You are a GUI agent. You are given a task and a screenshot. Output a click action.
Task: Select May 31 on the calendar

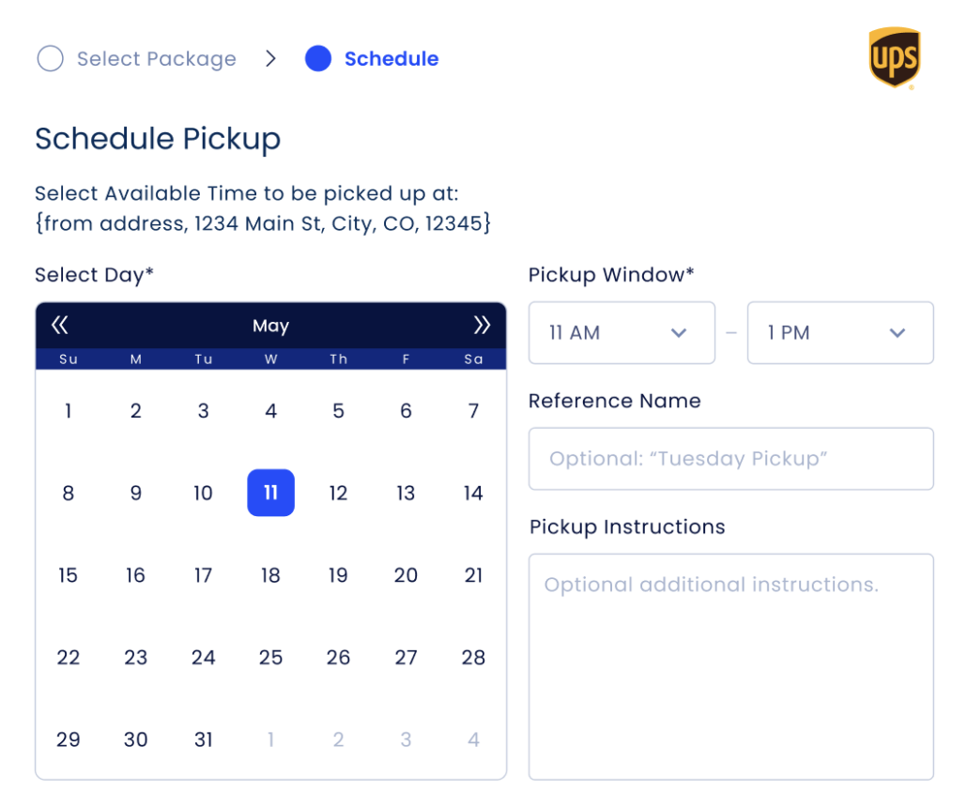click(203, 739)
